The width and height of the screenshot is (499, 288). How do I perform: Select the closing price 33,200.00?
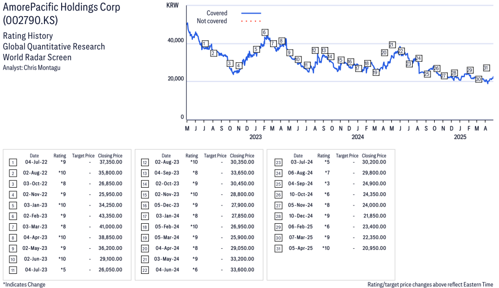[242, 259]
